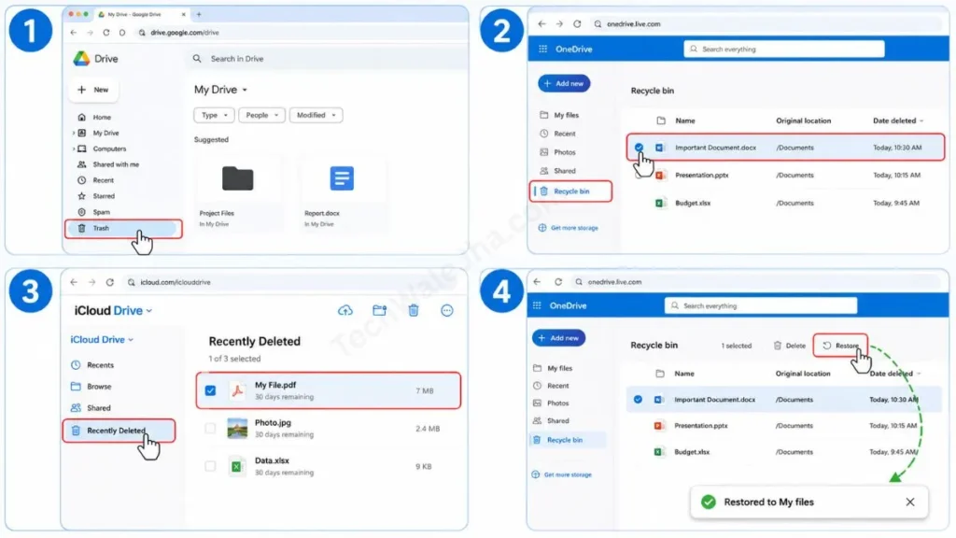Click Get more storage in panel 2
Image resolution: width=956 pixels, height=538 pixels.
pos(569,228)
